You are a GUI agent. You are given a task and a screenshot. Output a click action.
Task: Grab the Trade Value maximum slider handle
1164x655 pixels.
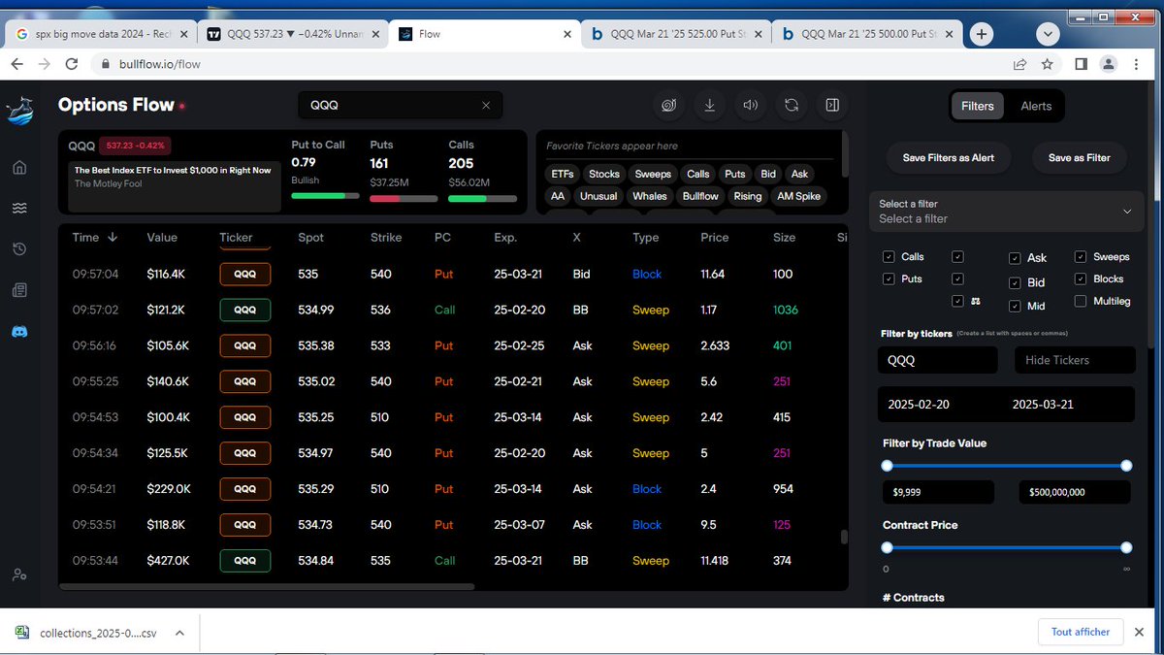1126,466
